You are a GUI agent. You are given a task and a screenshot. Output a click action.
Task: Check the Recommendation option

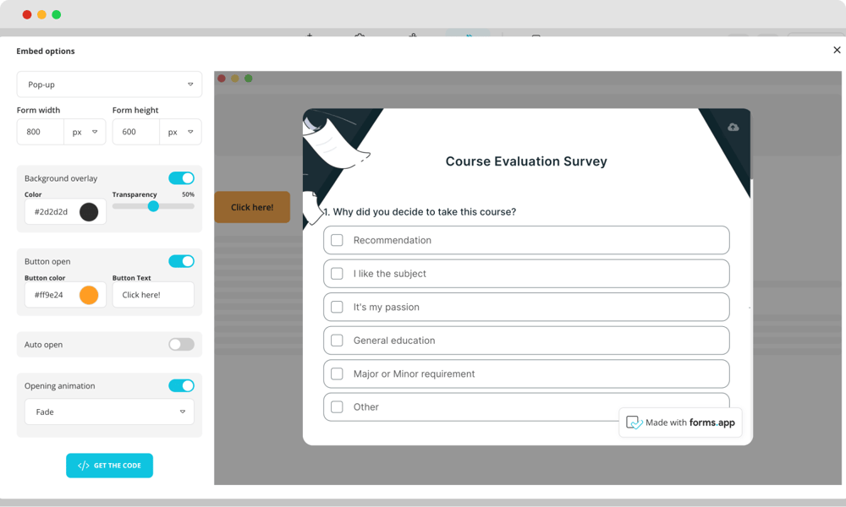(337, 240)
